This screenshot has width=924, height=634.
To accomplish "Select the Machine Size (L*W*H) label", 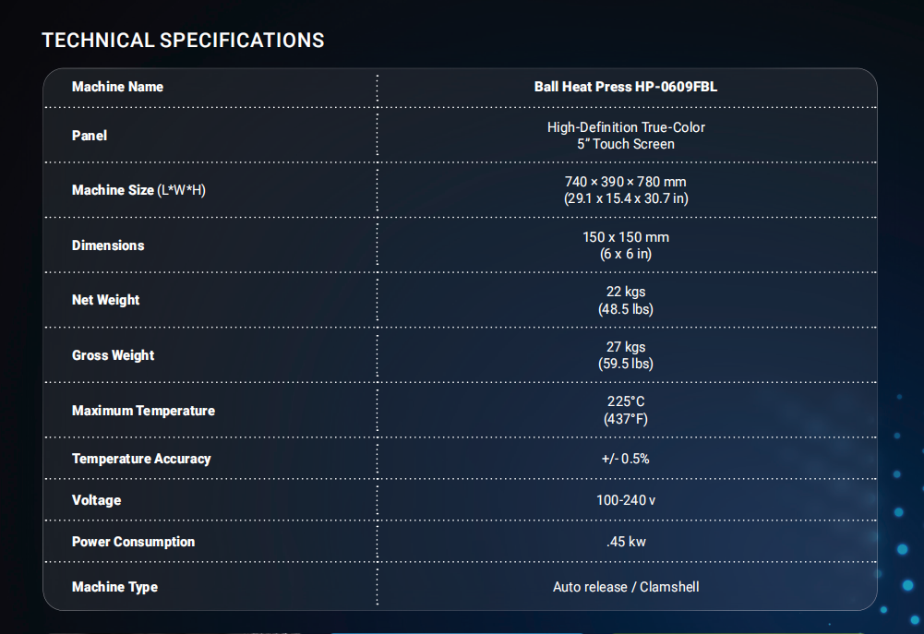I will coord(138,190).
